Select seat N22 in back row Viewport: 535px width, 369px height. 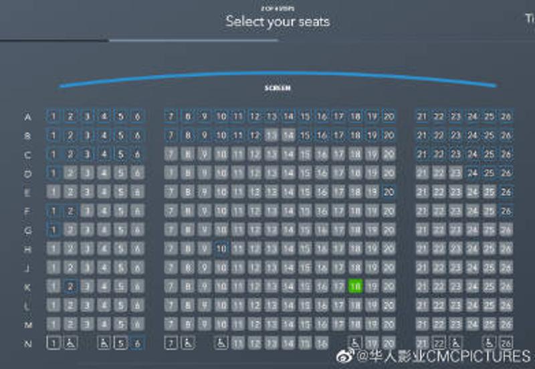click(439, 343)
